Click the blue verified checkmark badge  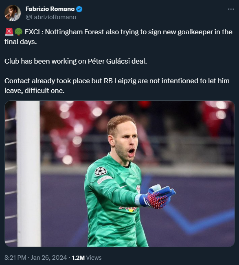click(79, 9)
